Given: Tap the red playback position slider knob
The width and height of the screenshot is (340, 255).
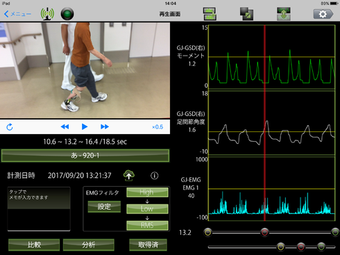Looking at the screenshot, I should tap(265, 232).
